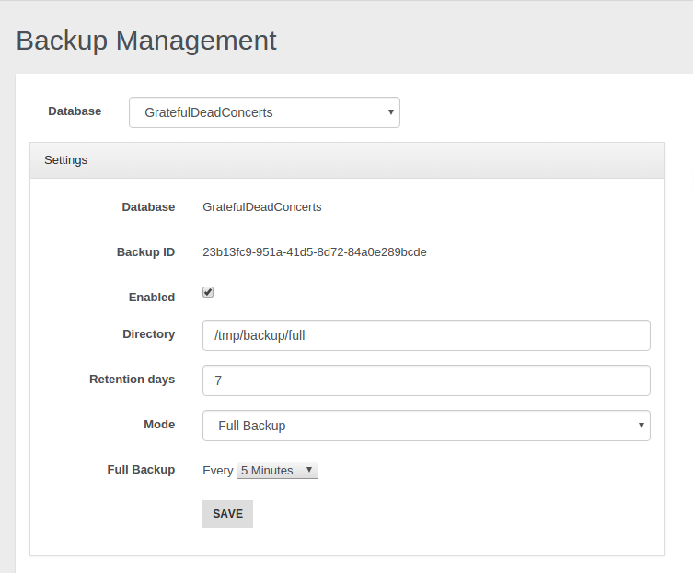Click GratefulDeadConcerts text inside Settings panel
The image size is (693, 573).
click(262, 207)
